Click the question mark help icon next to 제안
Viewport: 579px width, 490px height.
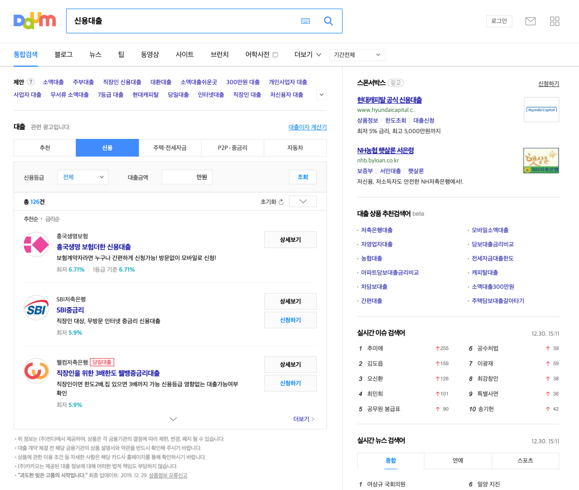[x=31, y=82]
